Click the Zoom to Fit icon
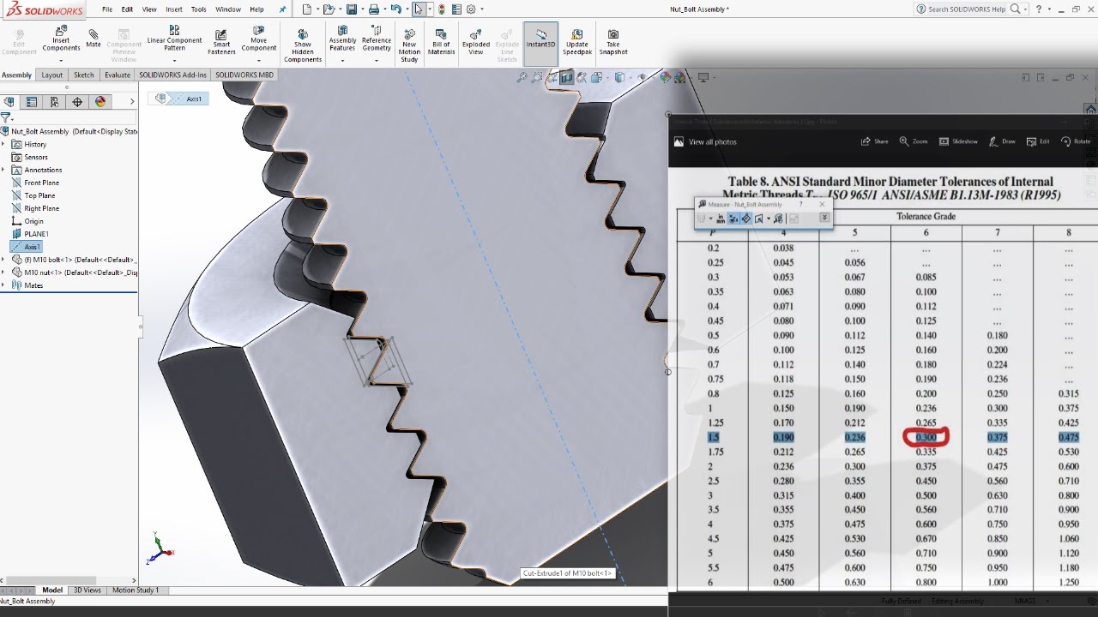 click(x=522, y=78)
